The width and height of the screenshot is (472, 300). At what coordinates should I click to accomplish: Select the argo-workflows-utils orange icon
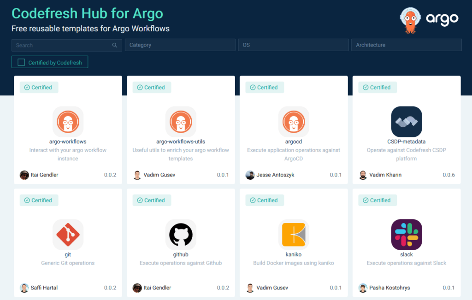(181, 121)
